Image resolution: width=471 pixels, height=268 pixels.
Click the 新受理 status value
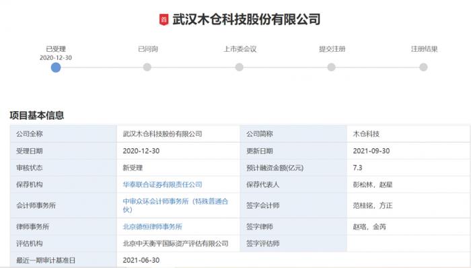point(133,168)
